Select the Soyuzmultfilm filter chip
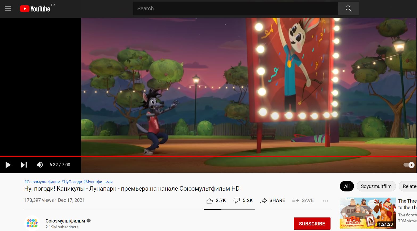Viewport: 417px width, 231px height. point(376,186)
